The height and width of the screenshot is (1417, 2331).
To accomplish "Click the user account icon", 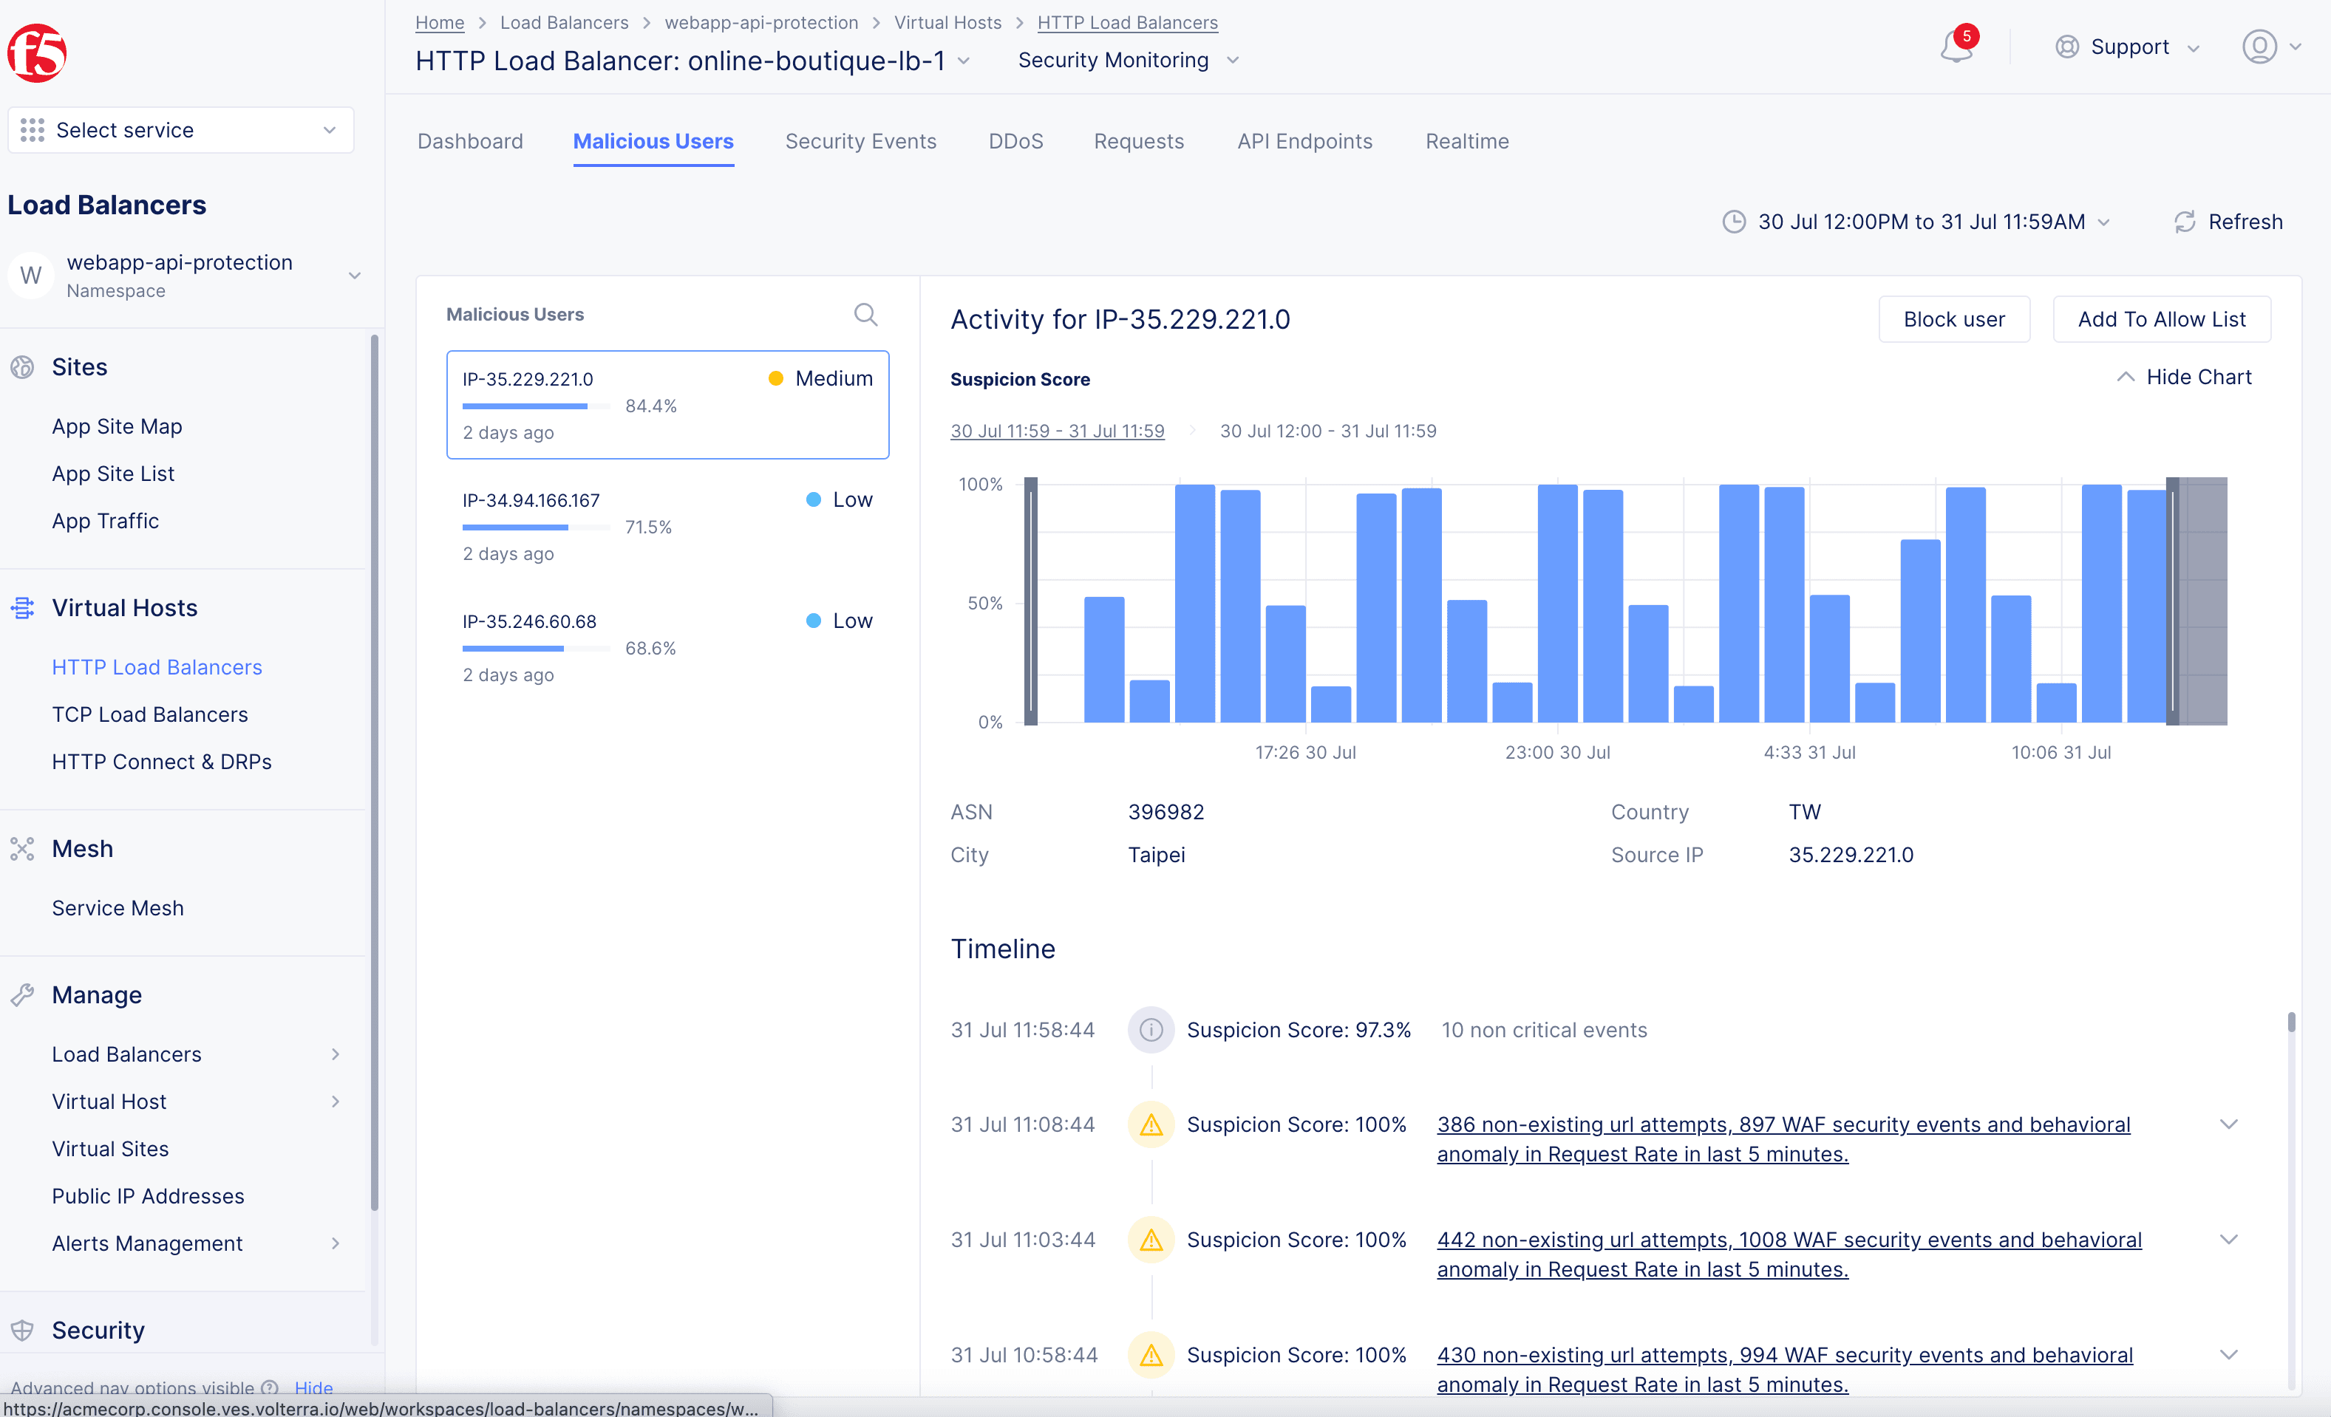I will [x=2261, y=45].
